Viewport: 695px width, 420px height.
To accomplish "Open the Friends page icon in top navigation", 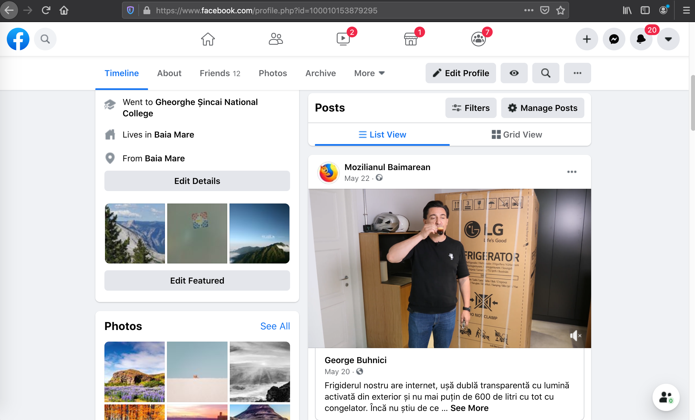I will (x=276, y=39).
